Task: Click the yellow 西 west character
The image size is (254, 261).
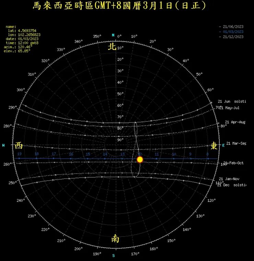Action: click(19, 145)
